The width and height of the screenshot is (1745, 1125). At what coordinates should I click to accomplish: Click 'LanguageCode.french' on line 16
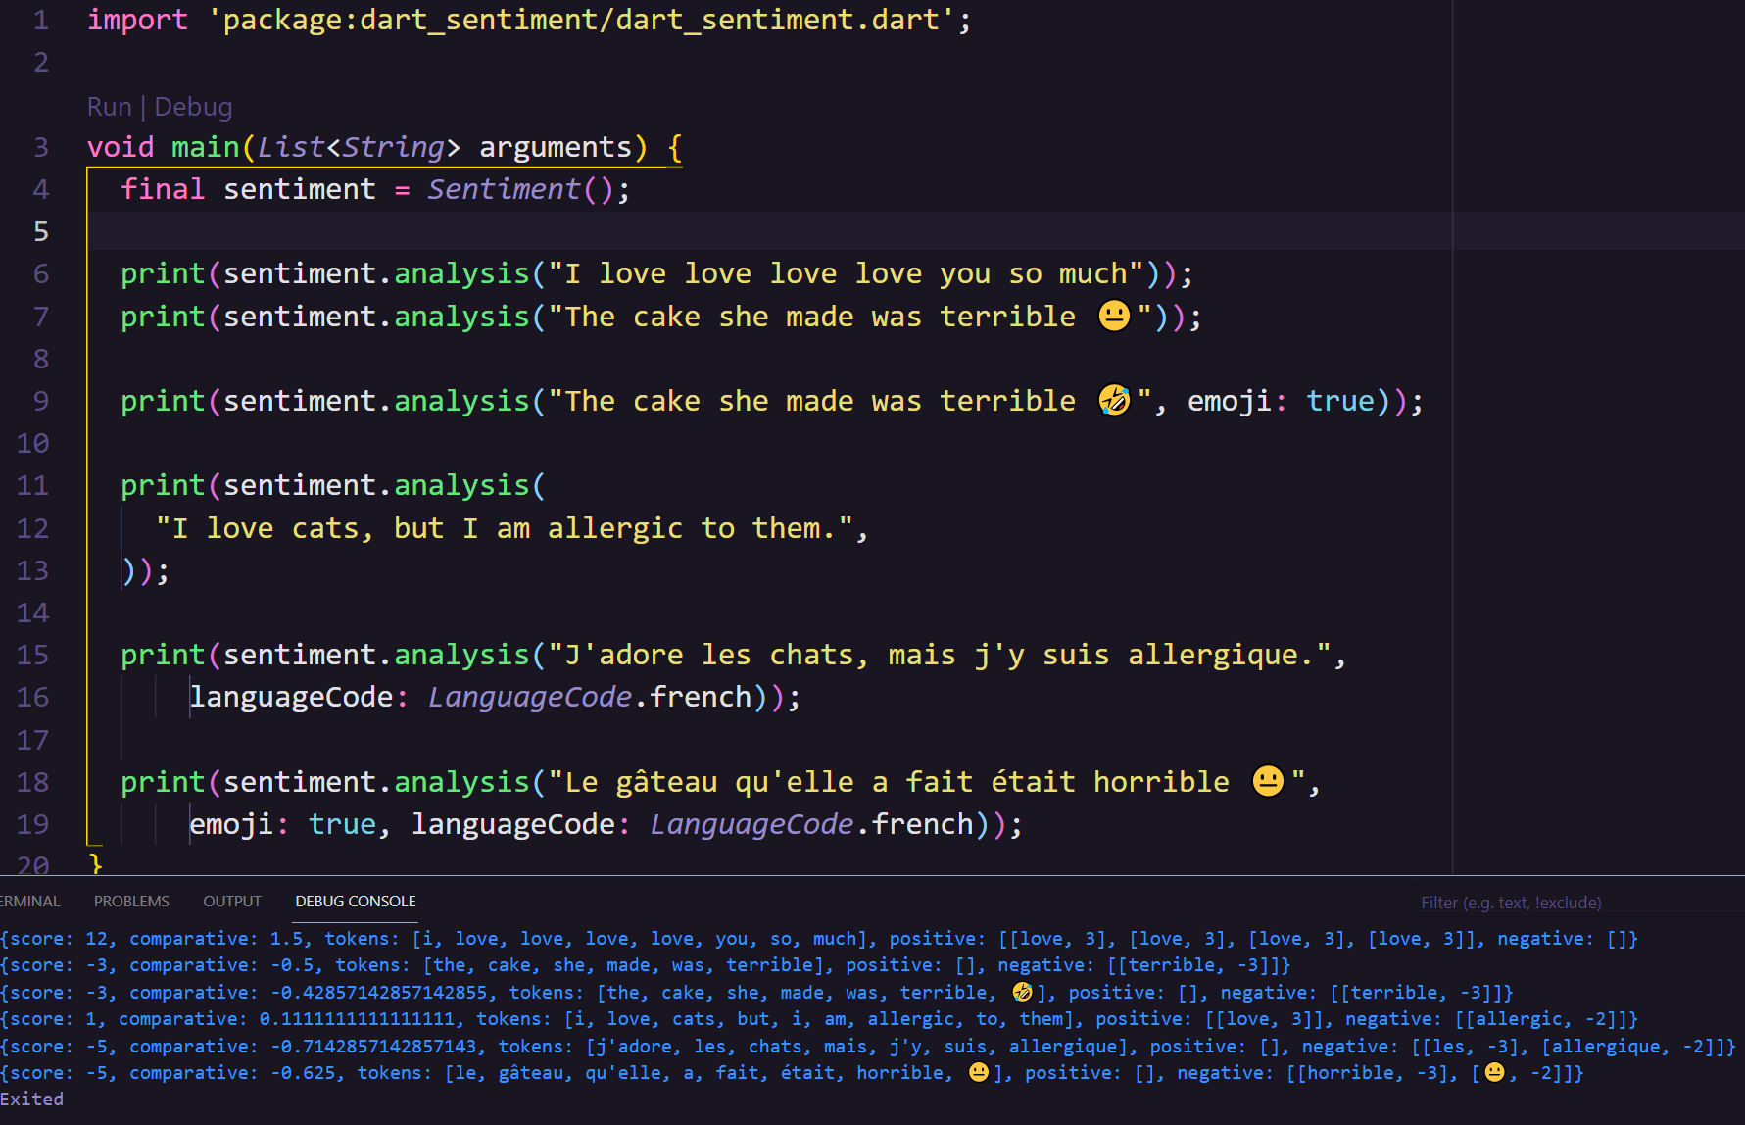[590, 697]
